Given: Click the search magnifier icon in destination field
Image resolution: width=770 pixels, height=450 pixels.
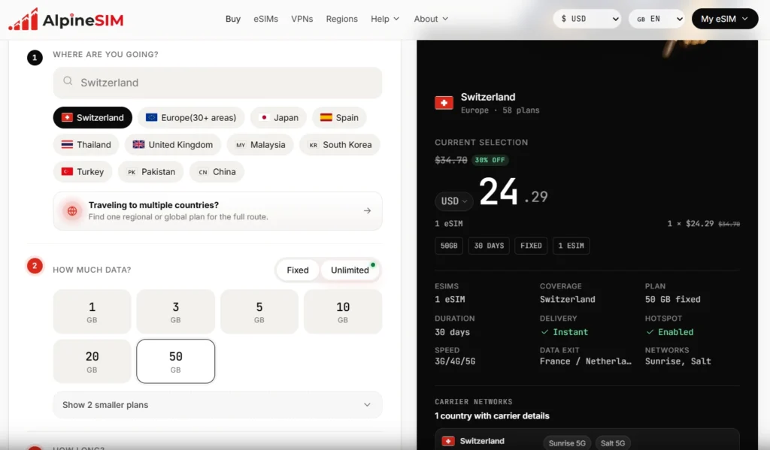Looking at the screenshot, I should pyautogui.click(x=68, y=81).
